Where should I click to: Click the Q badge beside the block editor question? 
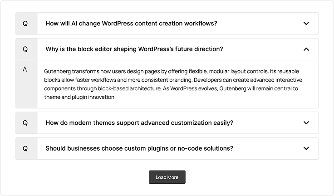click(x=25, y=49)
